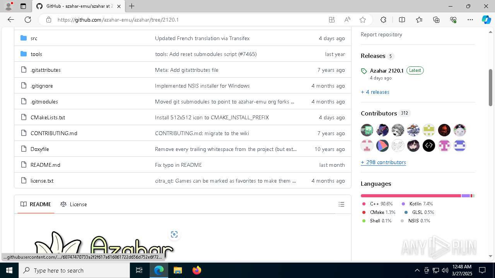Image resolution: width=495 pixels, height=278 pixels.
Task: Open the CONTRIBUTING.md file
Action: coord(54,133)
